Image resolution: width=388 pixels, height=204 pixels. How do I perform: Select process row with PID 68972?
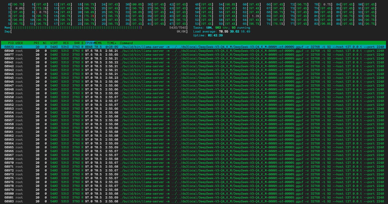(194, 171)
